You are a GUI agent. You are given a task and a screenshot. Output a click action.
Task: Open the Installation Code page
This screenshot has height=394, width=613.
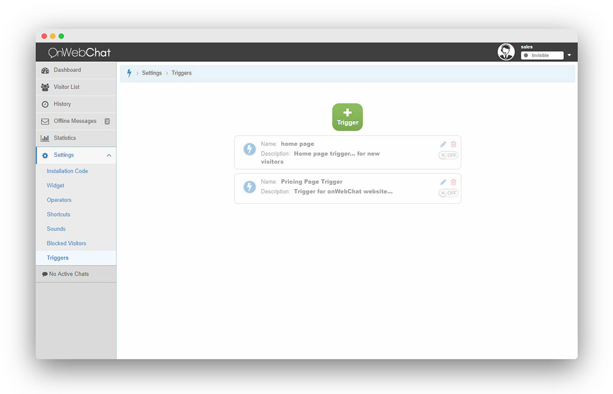point(67,171)
